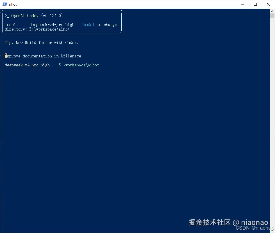The image size is (275, 233).
Task: Click the deepseek-v4-pro high status line text
Action: (x=27, y=65)
